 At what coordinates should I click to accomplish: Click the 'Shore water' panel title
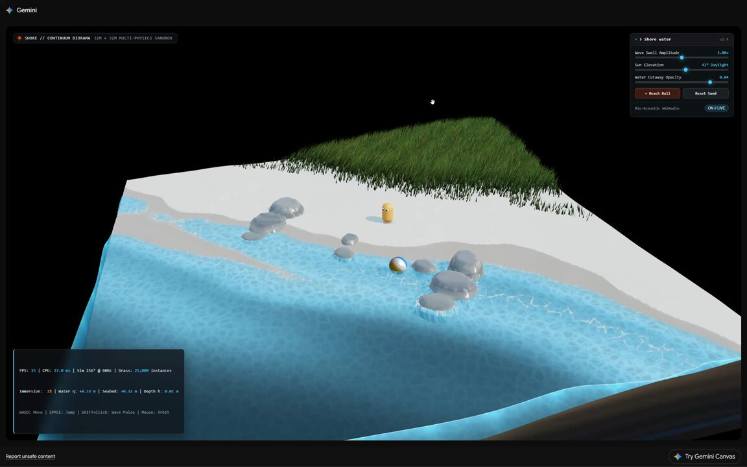[658, 40]
